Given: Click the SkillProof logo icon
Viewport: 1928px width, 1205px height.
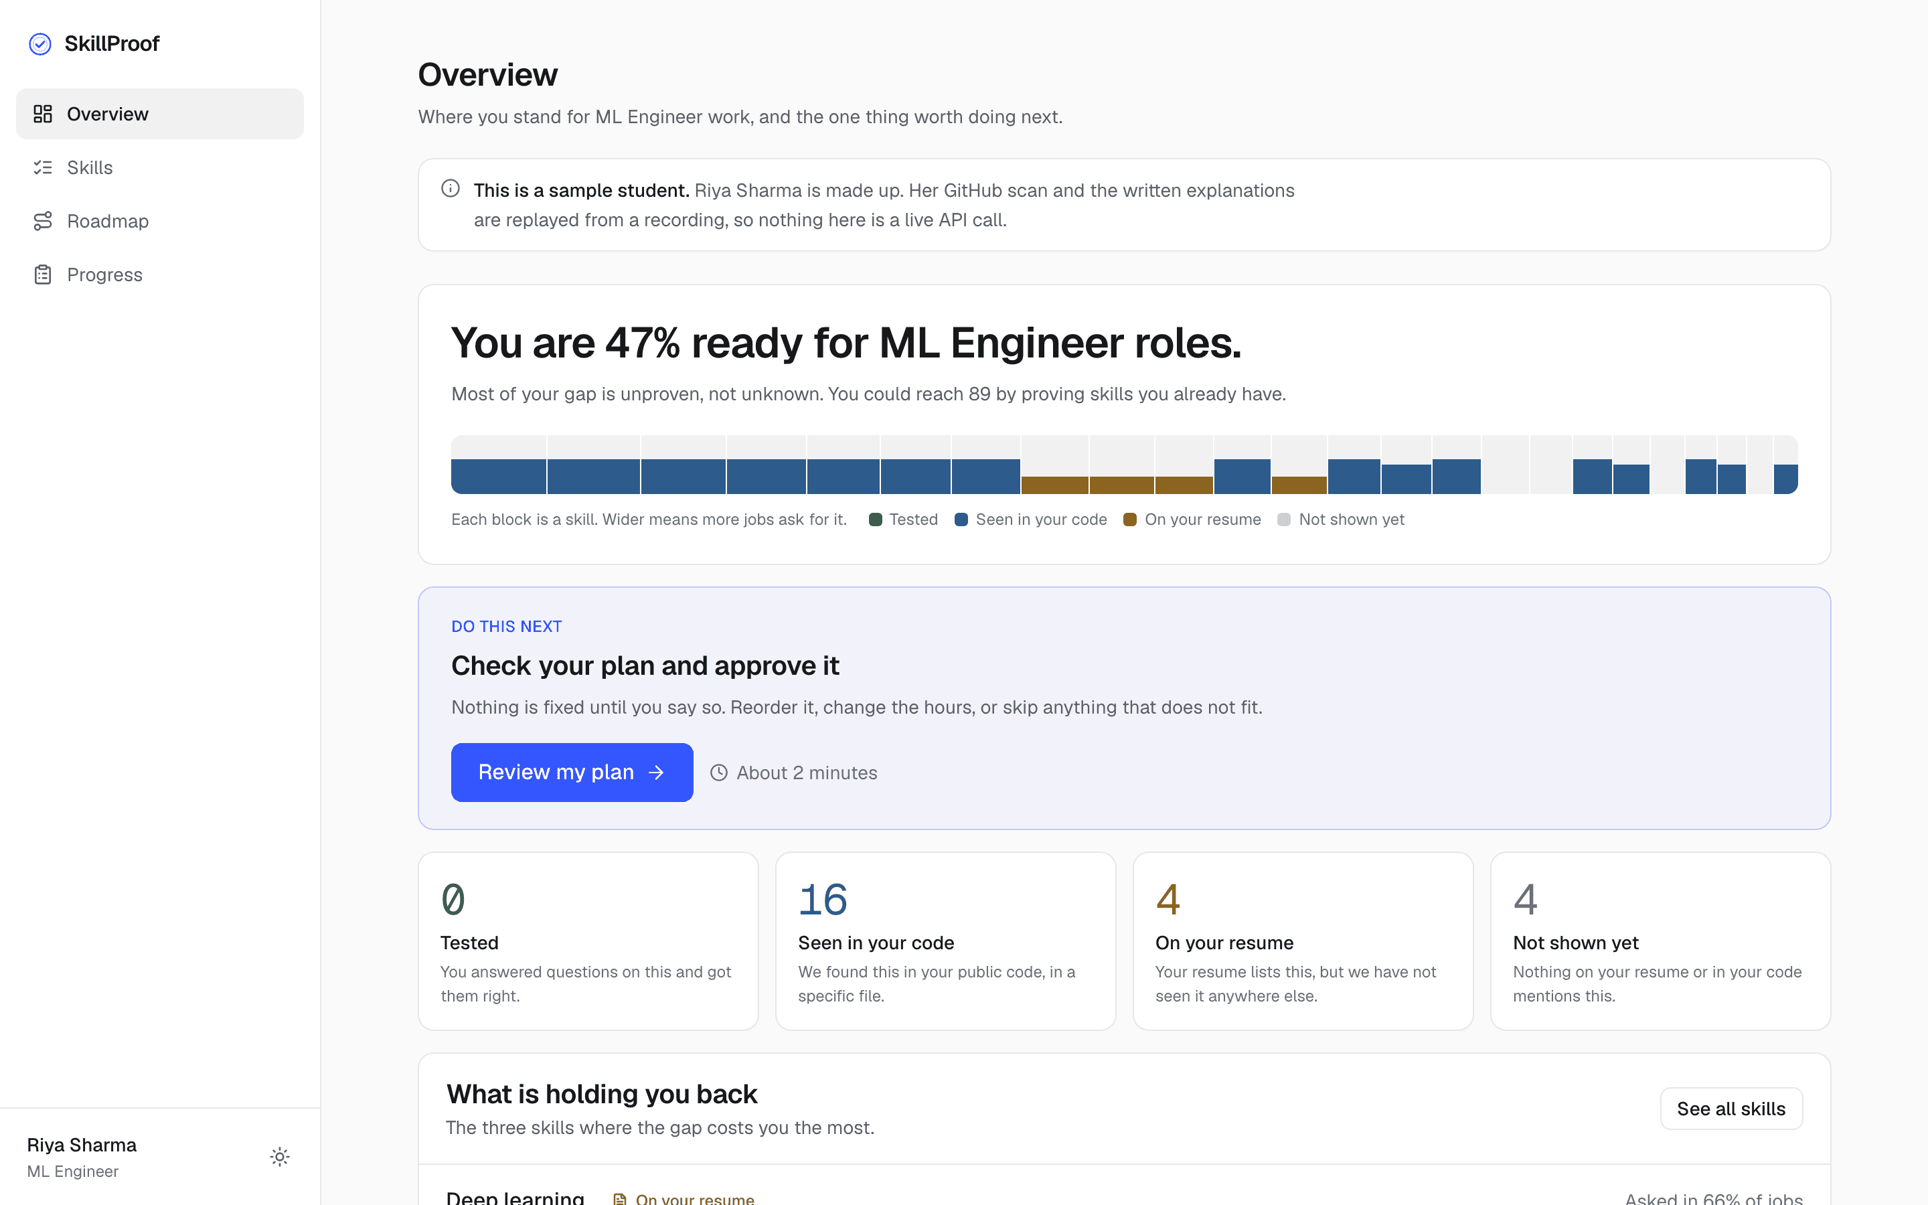Looking at the screenshot, I should click(x=40, y=44).
